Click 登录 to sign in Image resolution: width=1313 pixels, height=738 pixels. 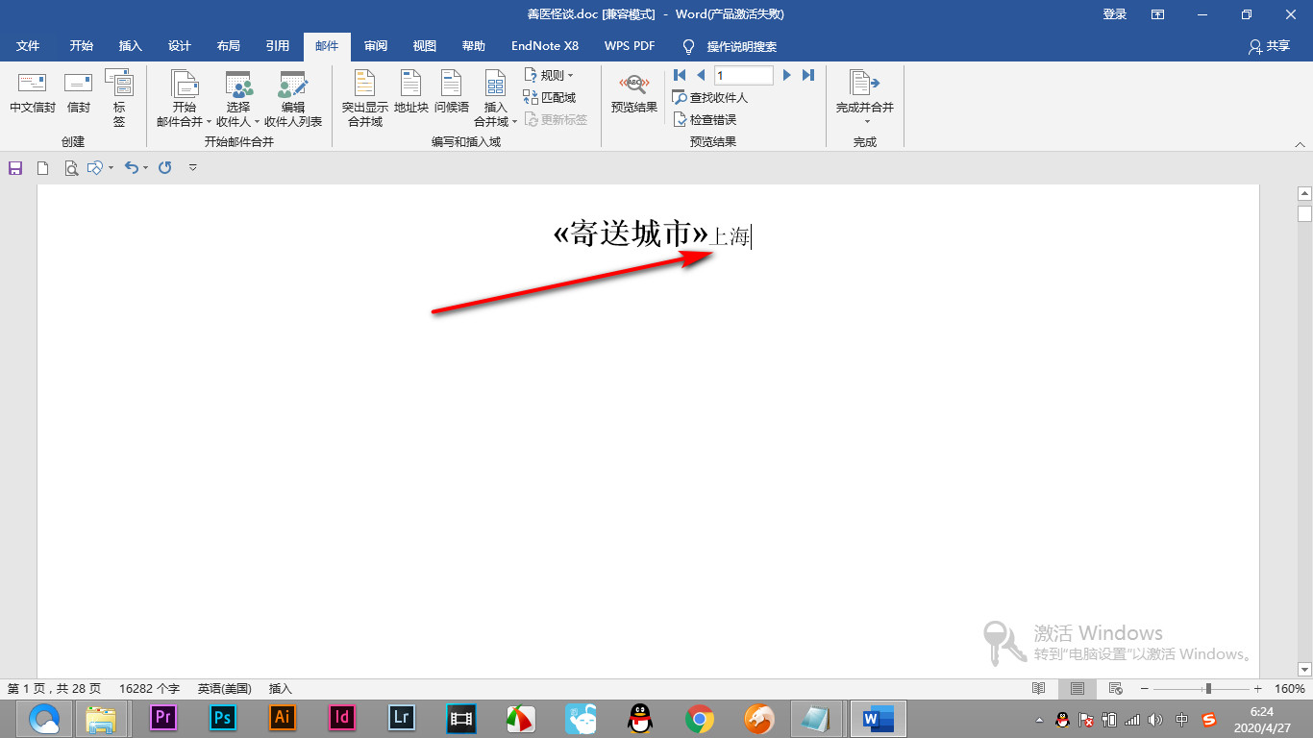click(x=1114, y=14)
